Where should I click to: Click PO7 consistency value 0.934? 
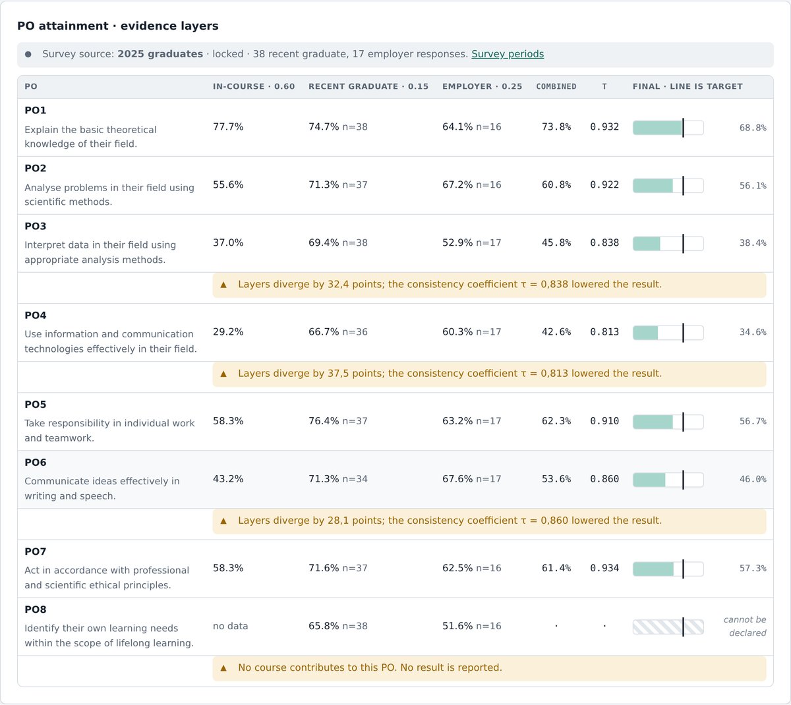click(604, 568)
